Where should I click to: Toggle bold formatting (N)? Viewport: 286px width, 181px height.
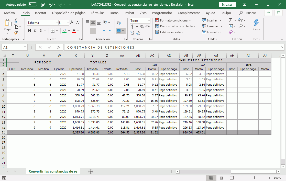(x=29, y=31)
